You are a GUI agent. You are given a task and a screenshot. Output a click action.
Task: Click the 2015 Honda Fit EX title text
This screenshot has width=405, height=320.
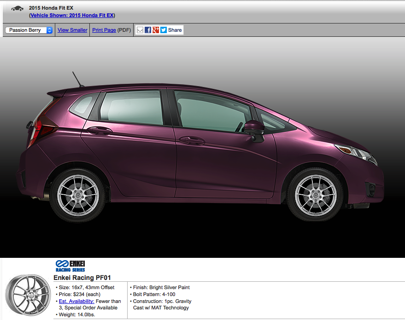click(x=51, y=8)
